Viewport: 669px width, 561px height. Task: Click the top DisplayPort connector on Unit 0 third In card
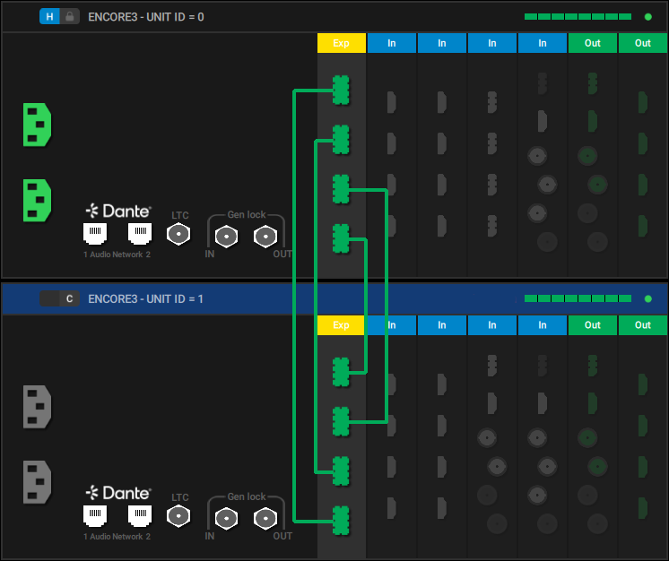[492, 102]
